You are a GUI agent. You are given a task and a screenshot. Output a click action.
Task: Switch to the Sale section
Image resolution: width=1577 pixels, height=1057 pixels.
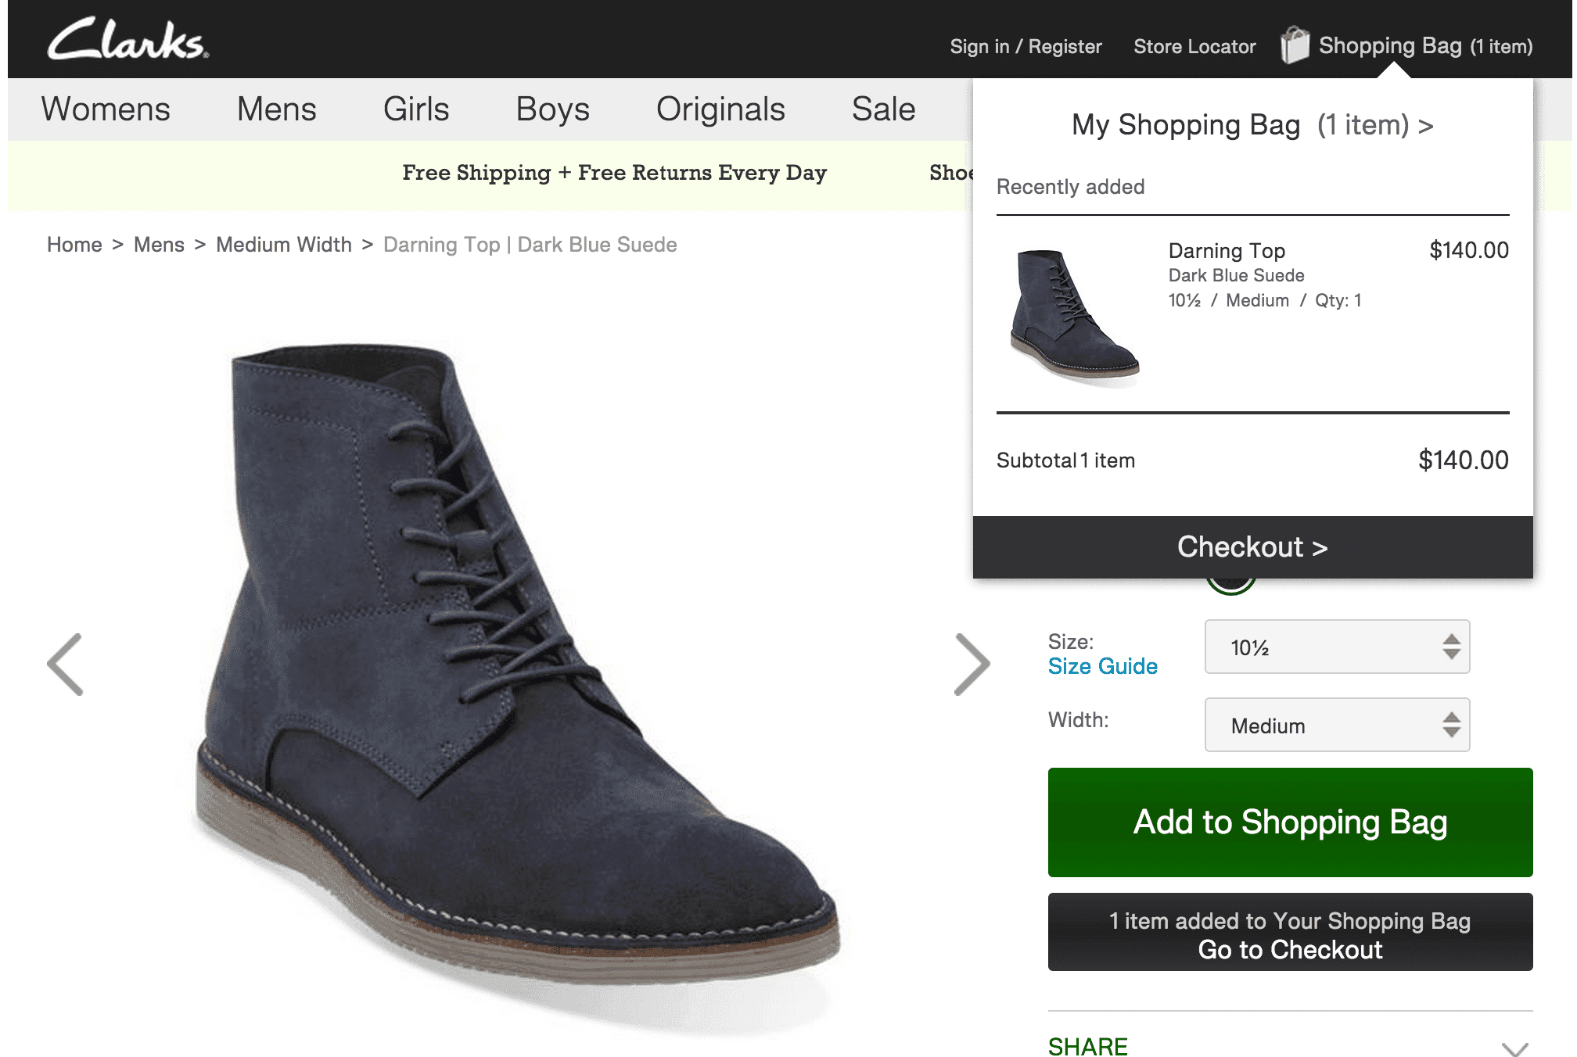pos(882,109)
